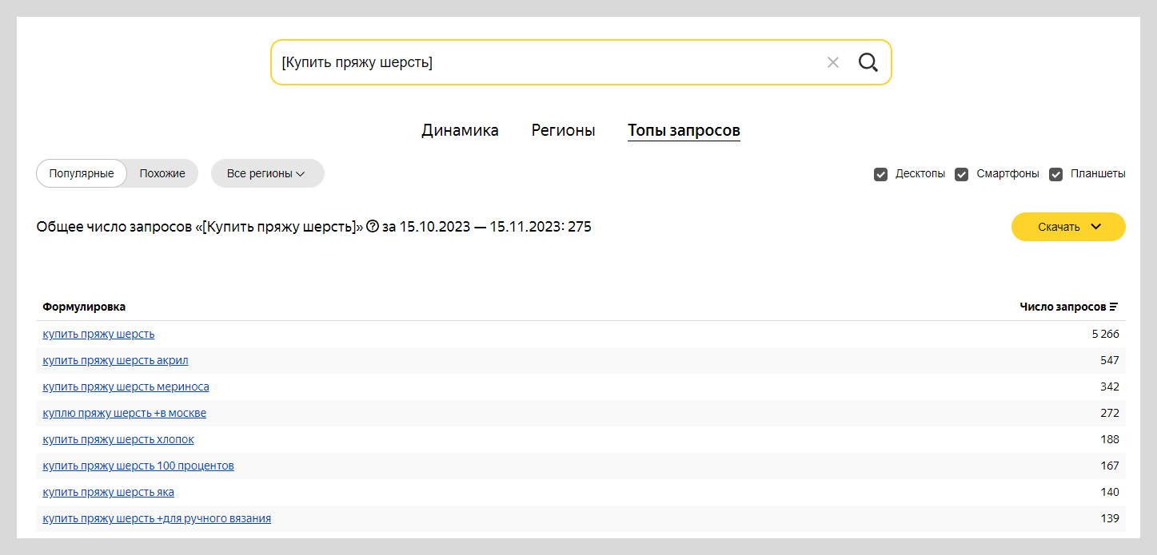This screenshot has width=1157, height=555.
Task: Select the request count value 272
Action: pyautogui.click(x=1110, y=413)
